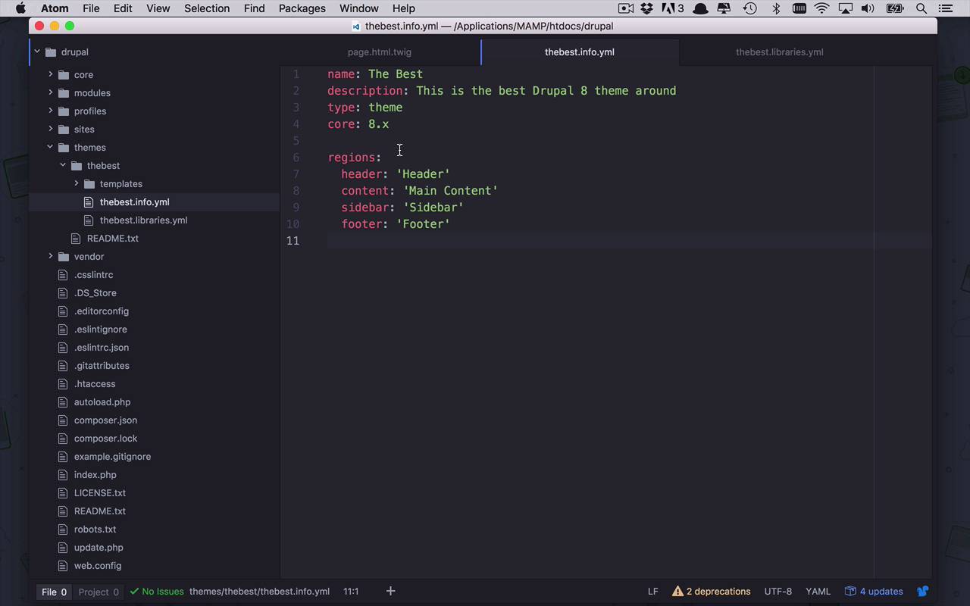Open the File menu
Viewport: 970px width, 606px height.
(91, 8)
